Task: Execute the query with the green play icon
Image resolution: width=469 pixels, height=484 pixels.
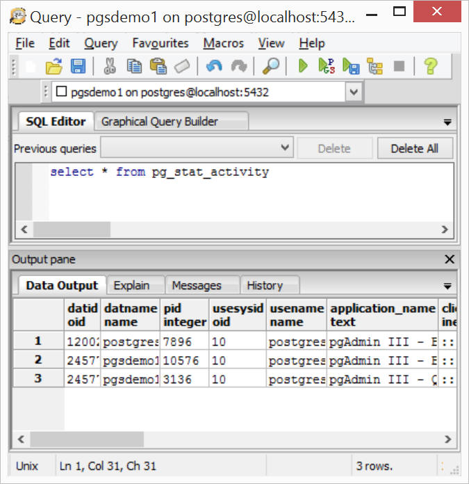Action: point(303,66)
